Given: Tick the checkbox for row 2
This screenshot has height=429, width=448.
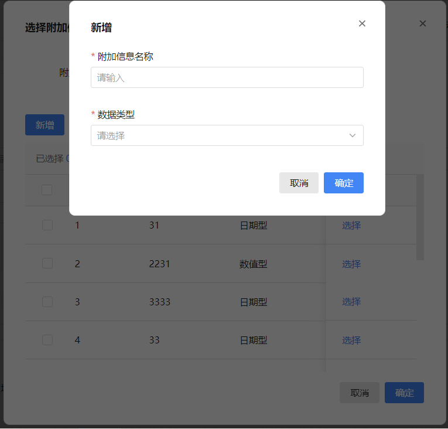Looking at the screenshot, I should pyautogui.click(x=47, y=264).
